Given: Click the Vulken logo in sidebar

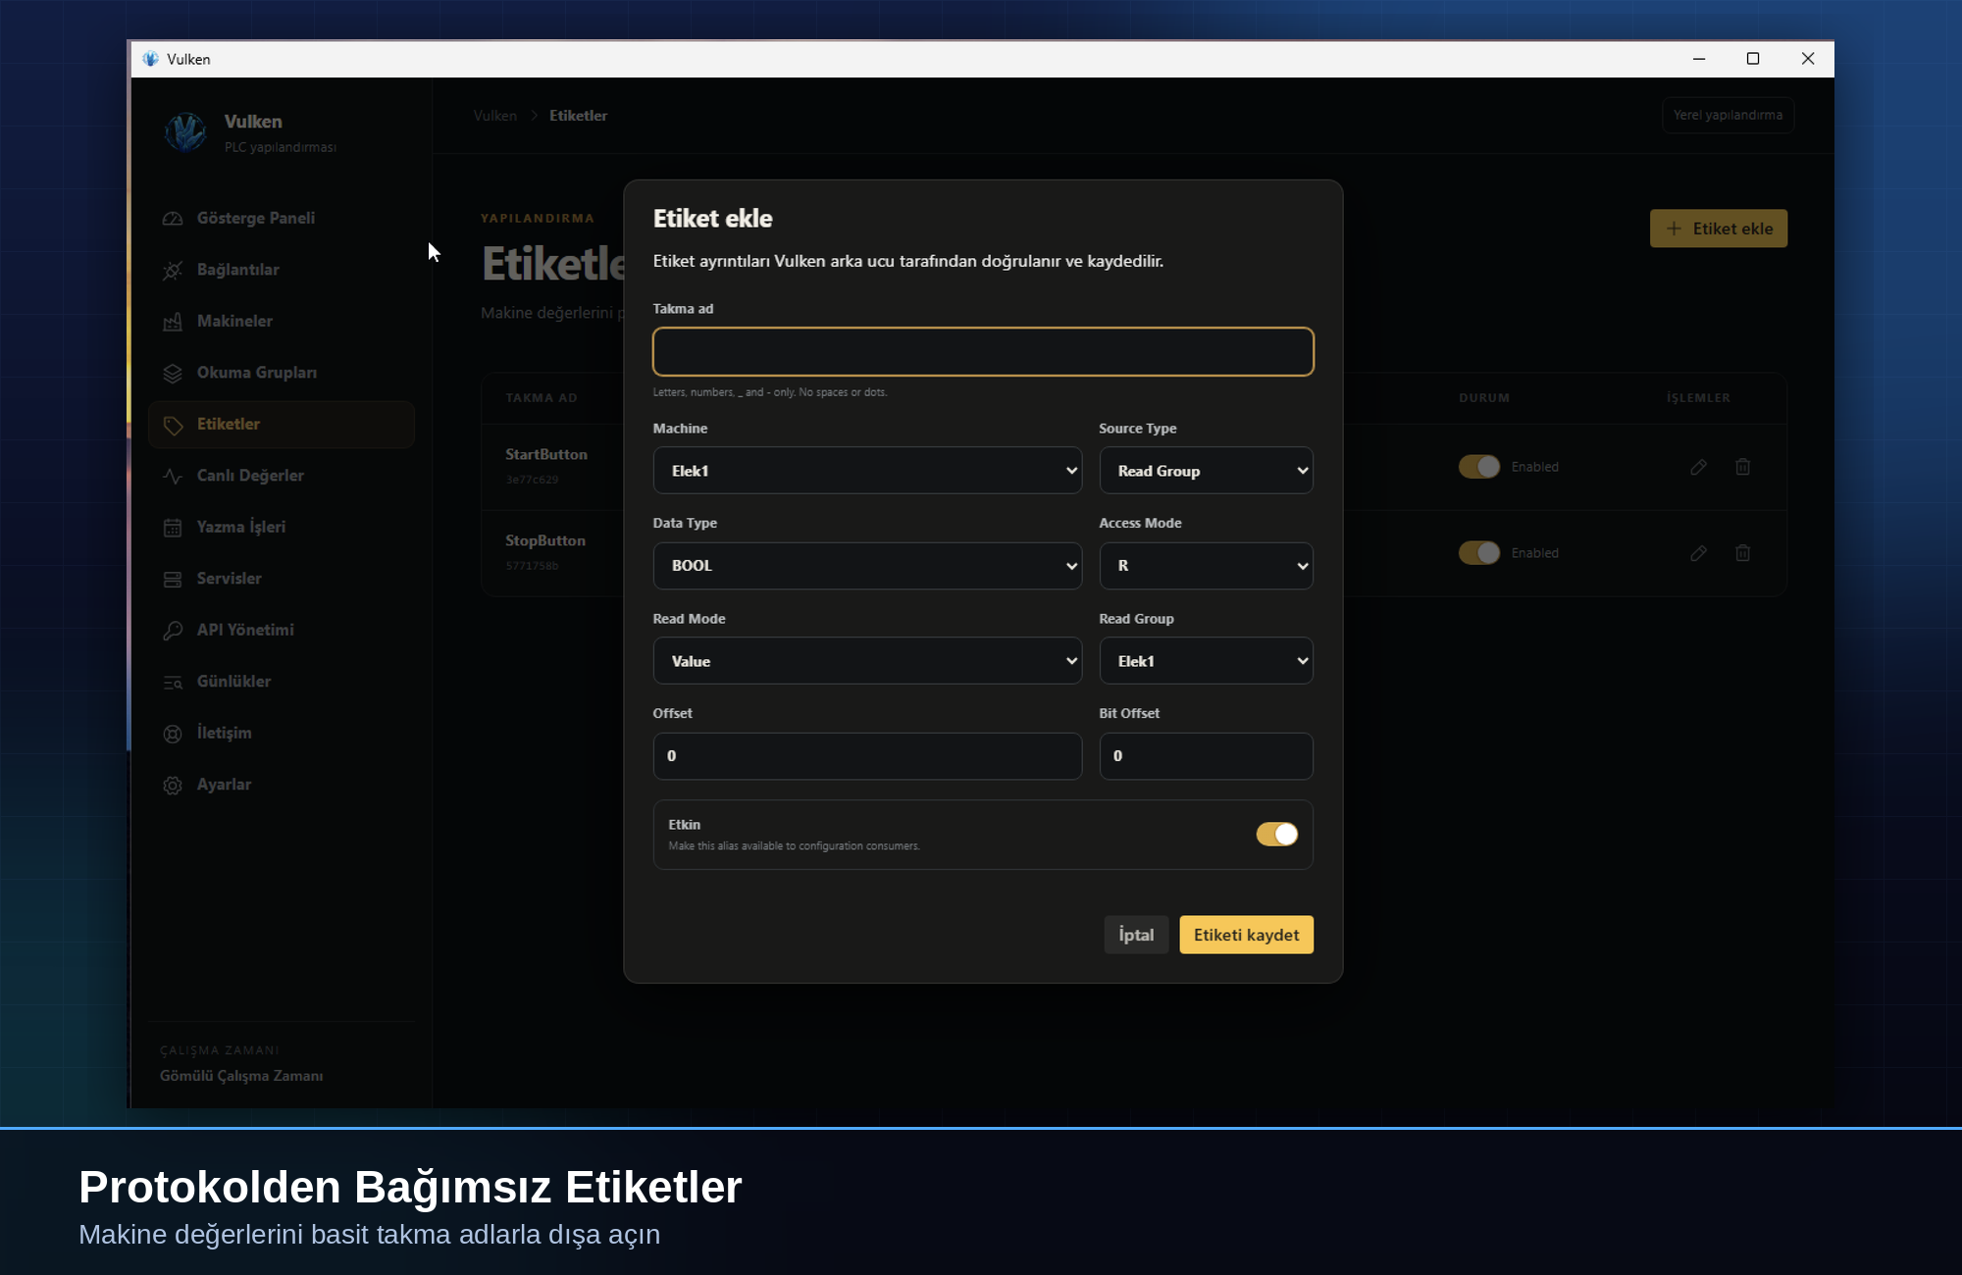Looking at the screenshot, I should (185, 131).
